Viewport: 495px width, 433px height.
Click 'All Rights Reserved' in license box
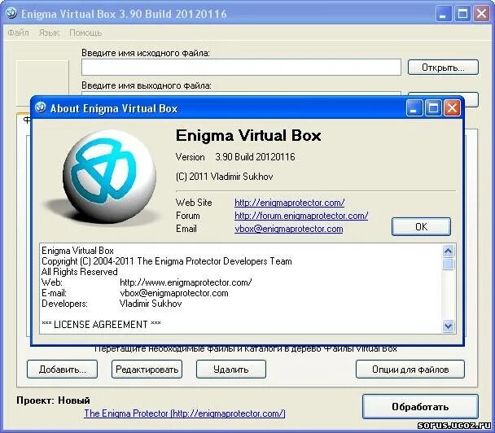(x=79, y=272)
